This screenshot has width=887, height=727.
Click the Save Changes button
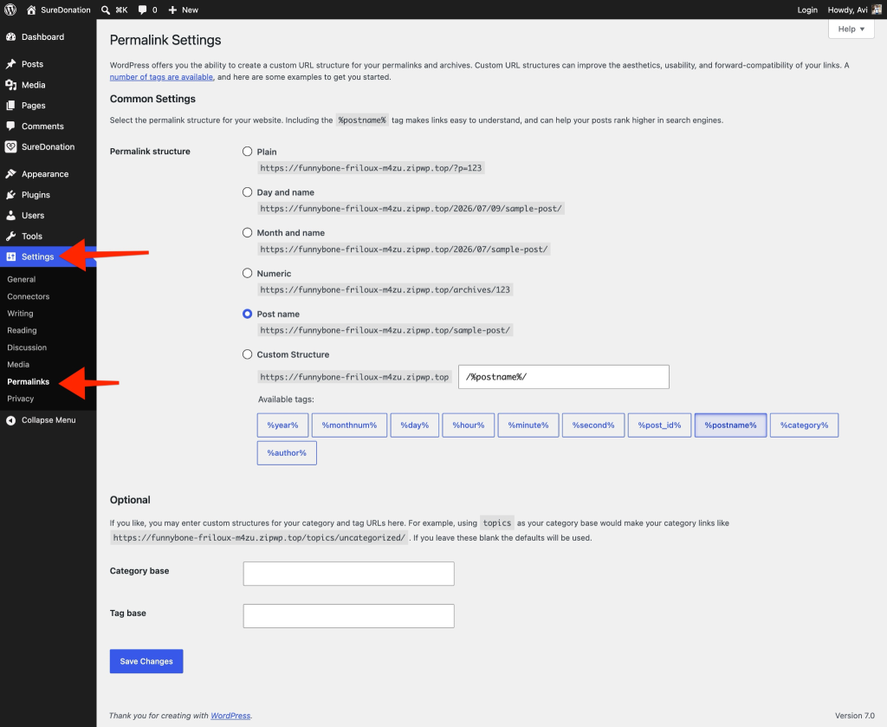[146, 661]
